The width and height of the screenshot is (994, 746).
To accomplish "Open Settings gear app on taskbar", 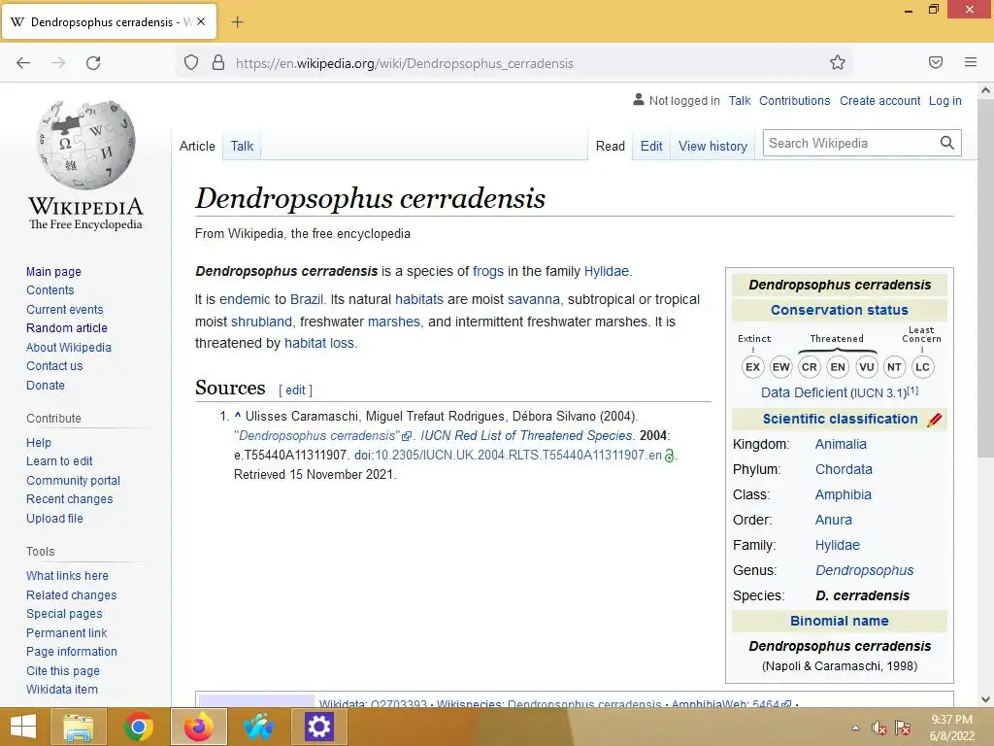I will coord(318,727).
